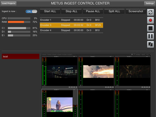Click the D:\ disk usage bar
This screenshot has width=156, height=117.
click(x=19, y=32)
